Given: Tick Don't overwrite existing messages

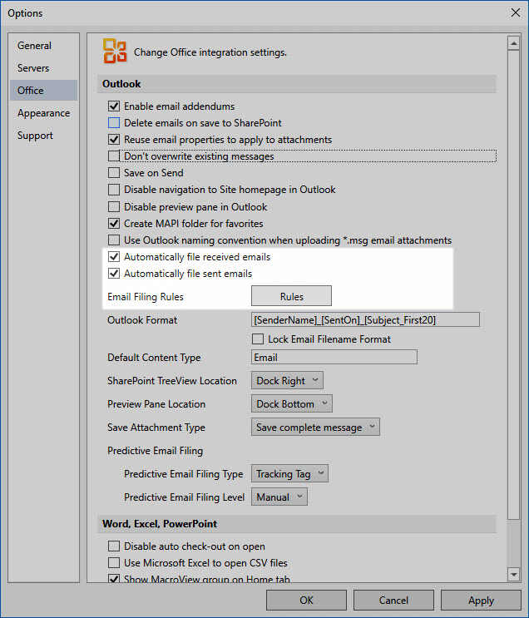Looking at the screenshot, I should (114, 156).
